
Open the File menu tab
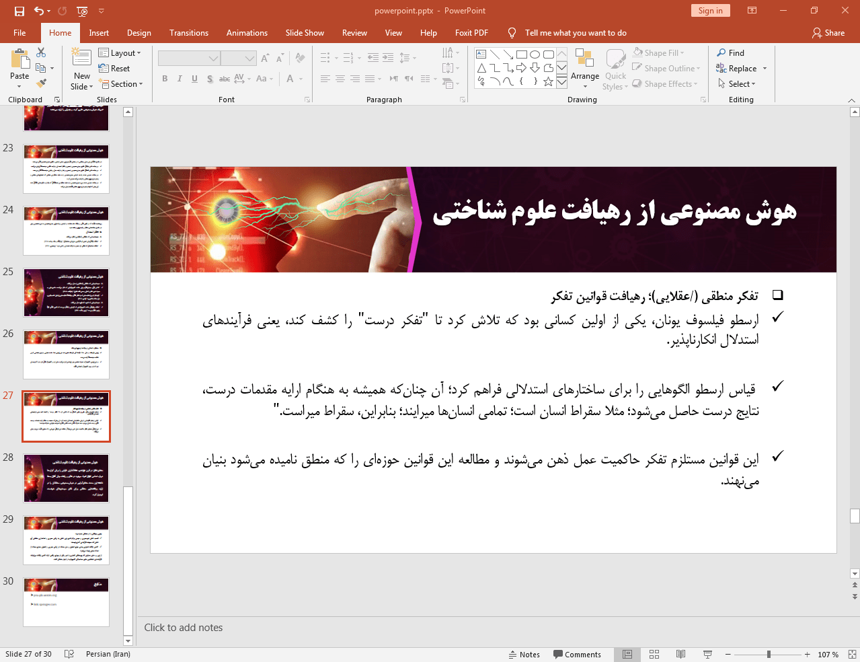(19, 33)
